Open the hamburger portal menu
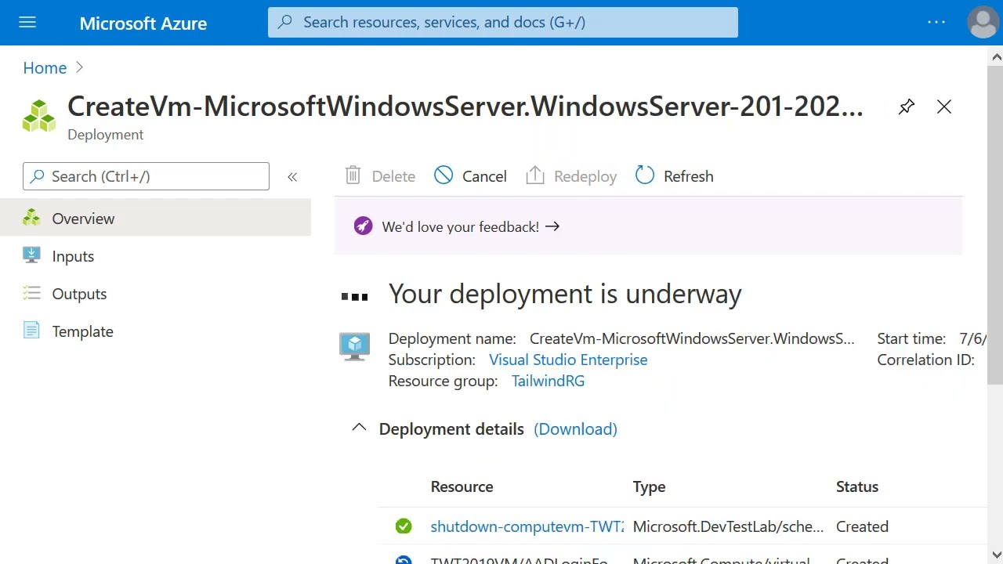The height and width of the screenshot is (564, 1003). [27, 22]
